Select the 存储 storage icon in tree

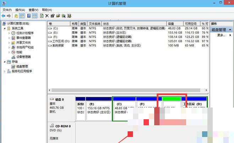[9, 61]
